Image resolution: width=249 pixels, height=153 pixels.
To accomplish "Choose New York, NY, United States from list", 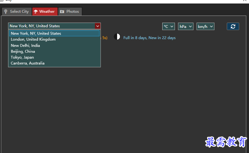I will point(54,34).
